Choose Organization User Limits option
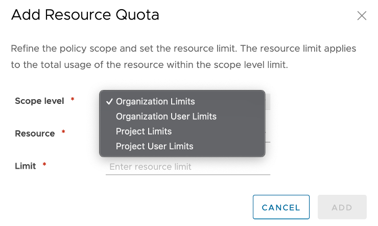378x226 pixels. coord(166,117)
